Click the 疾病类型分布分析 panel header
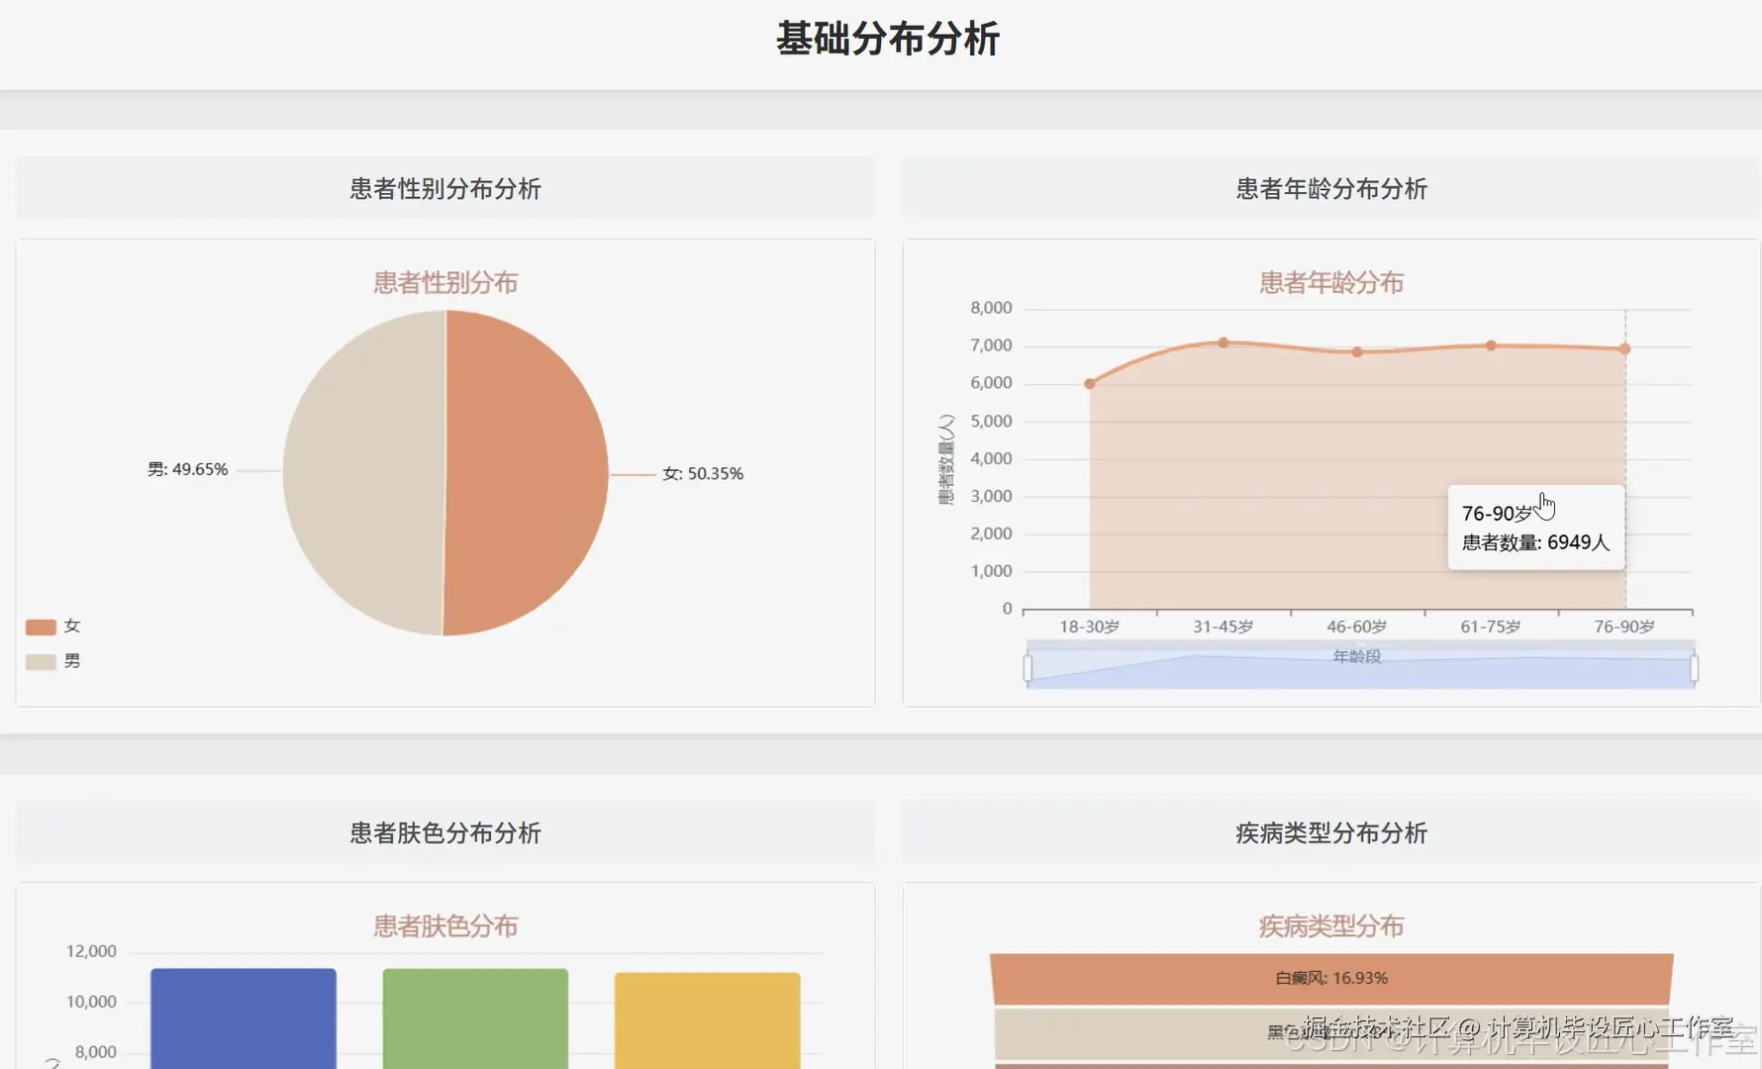 [1329, 832]
